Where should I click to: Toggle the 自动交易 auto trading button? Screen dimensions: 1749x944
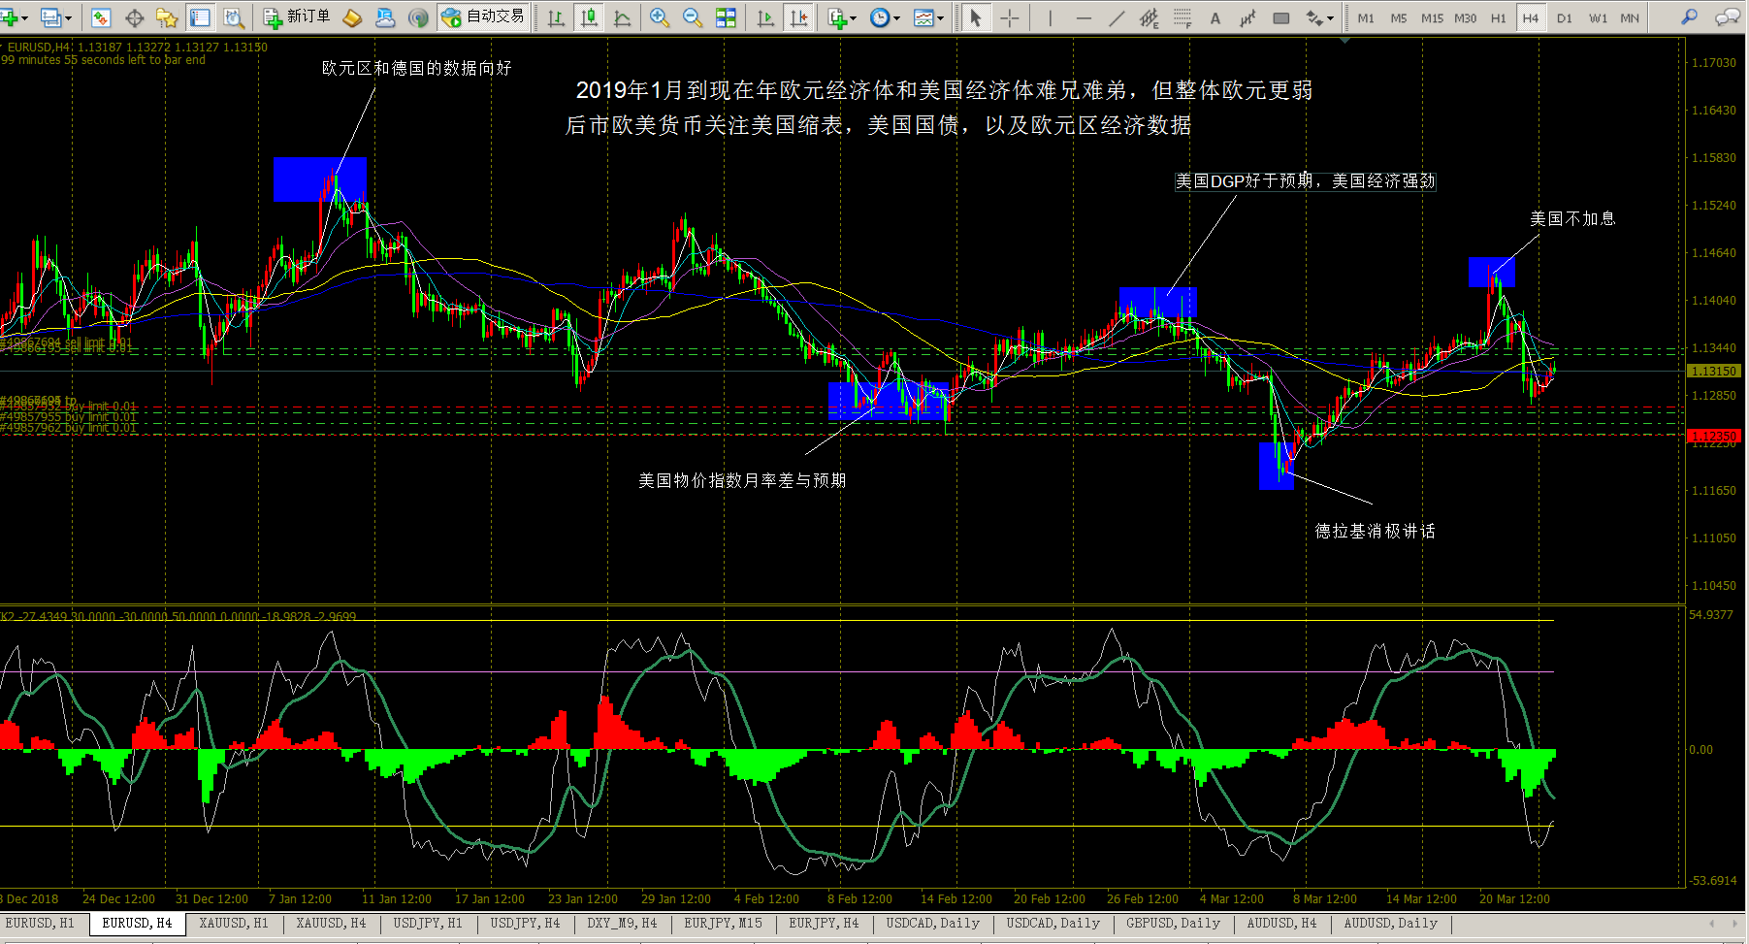tap(482, 17)
